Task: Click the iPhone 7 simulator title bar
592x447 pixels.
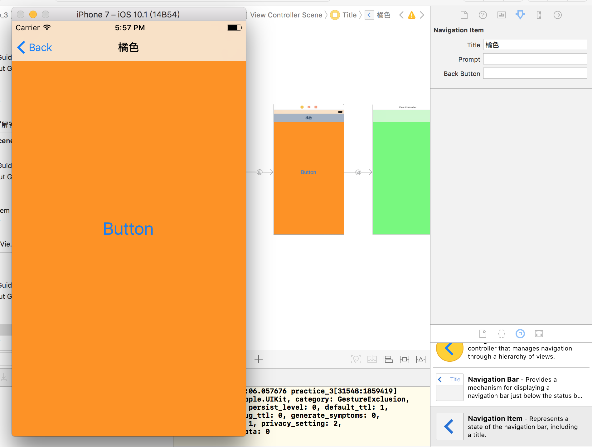Action: [128, 14]
